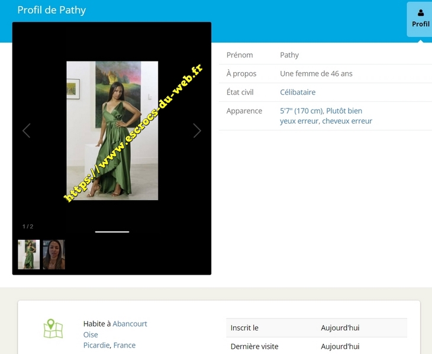The height and width of the screenshot is (354, 432).
Task: Click the white slide indicator bar
Action: coord(112,231)
